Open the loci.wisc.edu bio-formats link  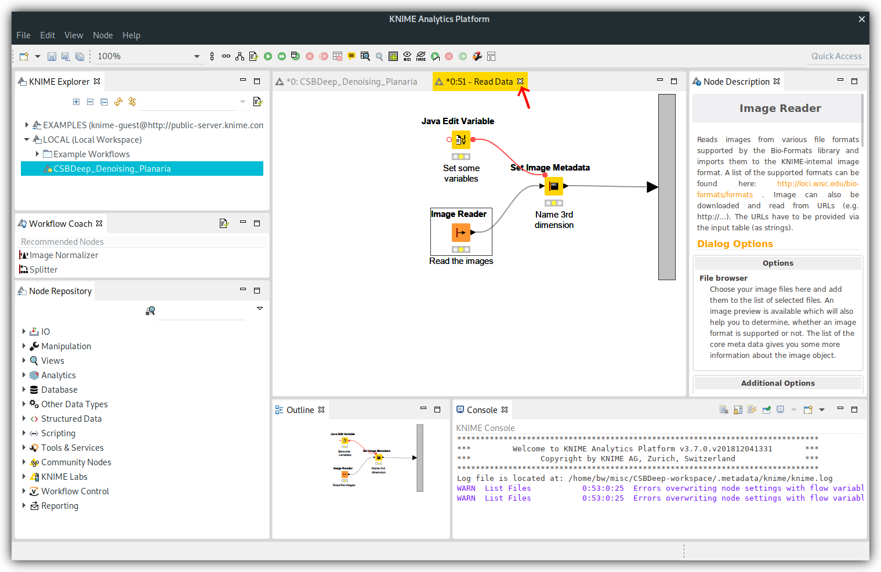(x=817, y=184)
